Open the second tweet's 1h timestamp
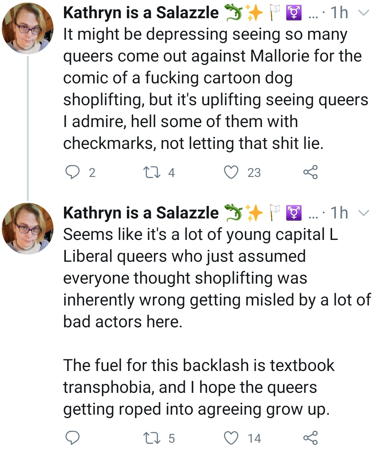The image size is (383, 450). (339, 213)
